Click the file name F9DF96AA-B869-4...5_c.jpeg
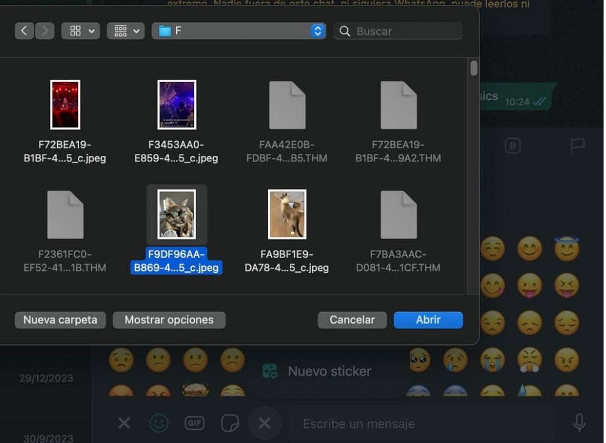Viewport: 606px width, 443px height. click(x=176, y=261)
